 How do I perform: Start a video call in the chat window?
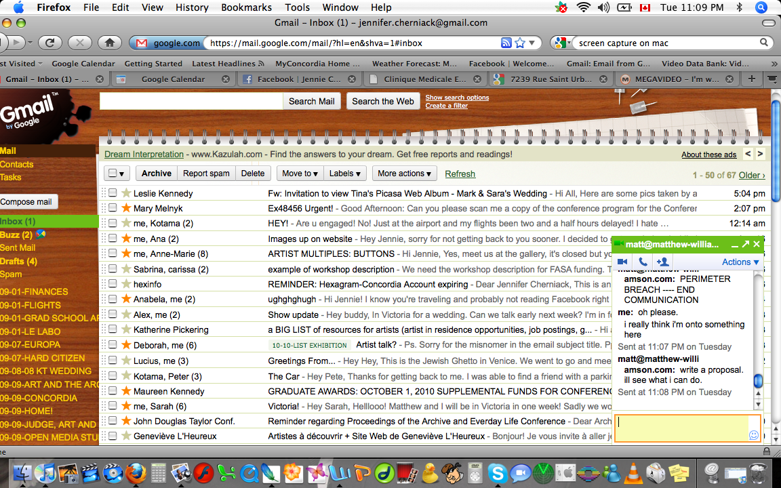click(x=622, y=262)
